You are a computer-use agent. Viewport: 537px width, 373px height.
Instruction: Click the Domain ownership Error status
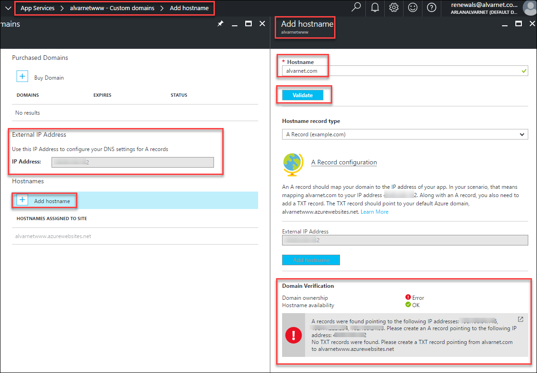coord(415,297)
